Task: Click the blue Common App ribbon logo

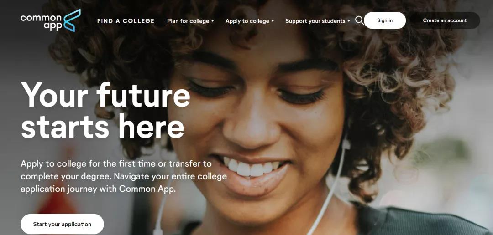Action: [72, 20]
